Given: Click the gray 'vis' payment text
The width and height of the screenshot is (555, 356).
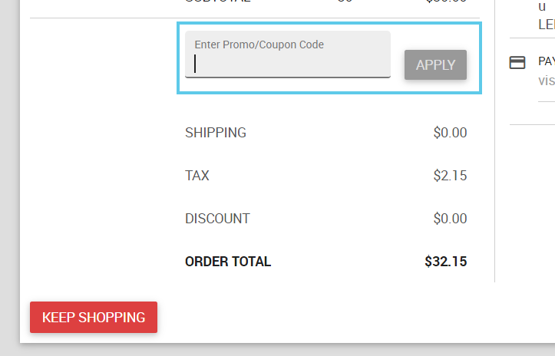Looking at the screenshot, I should tap(546, 81).
